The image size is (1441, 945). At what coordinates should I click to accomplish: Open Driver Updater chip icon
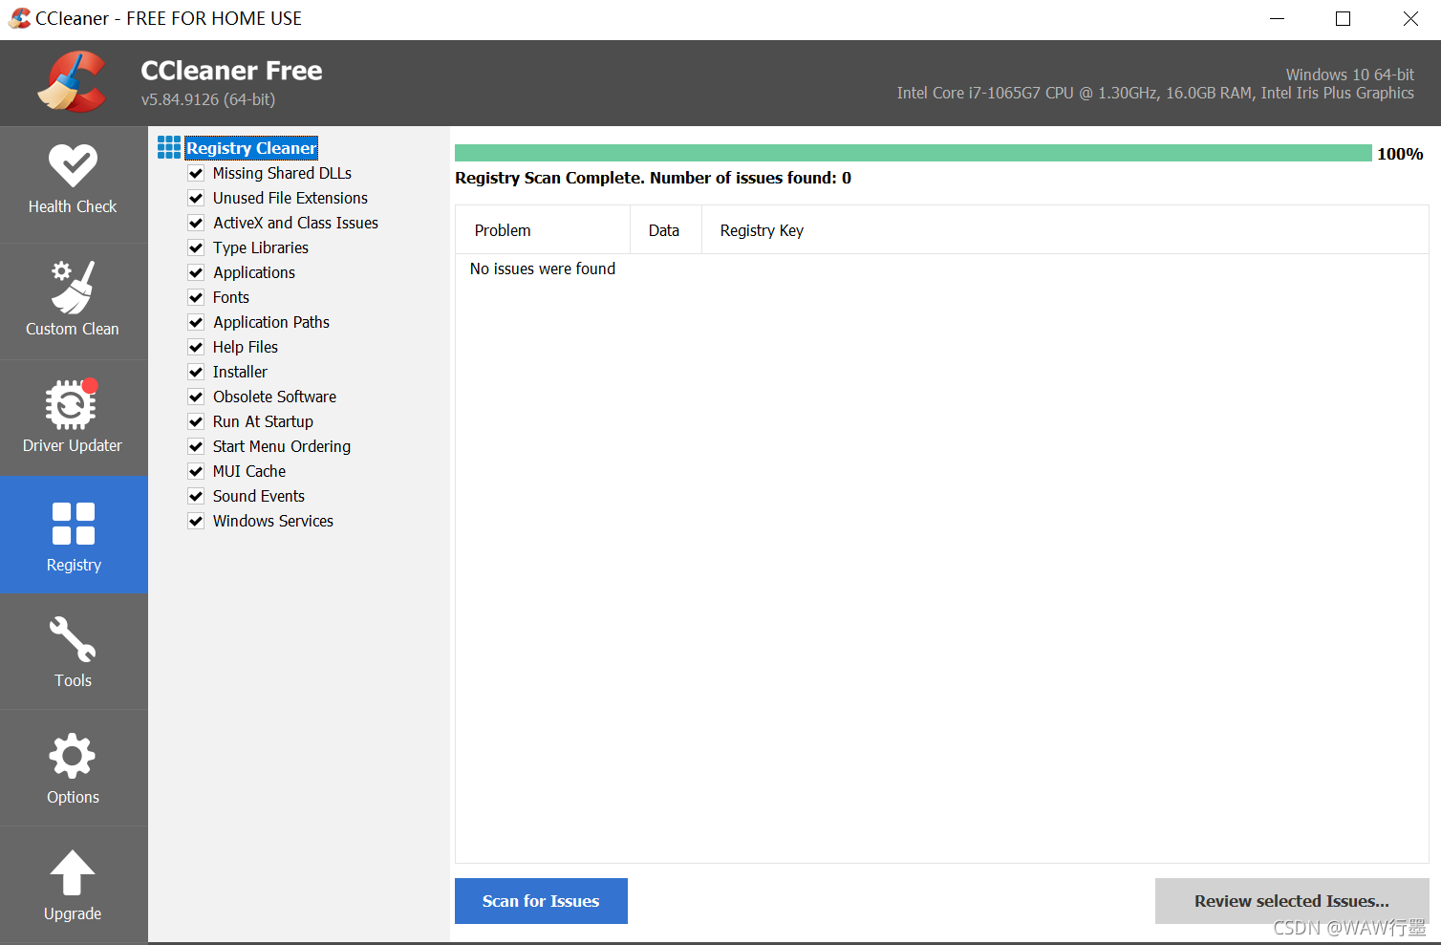tap(72, 404)
